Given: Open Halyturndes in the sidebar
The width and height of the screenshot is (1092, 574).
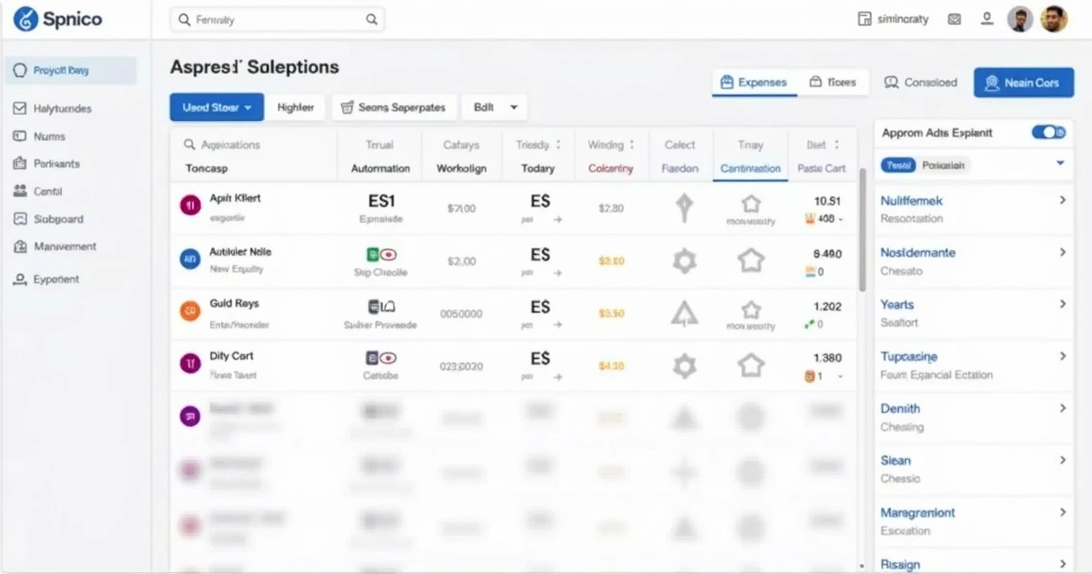Looking at the screenshot, I should point(53,109).
